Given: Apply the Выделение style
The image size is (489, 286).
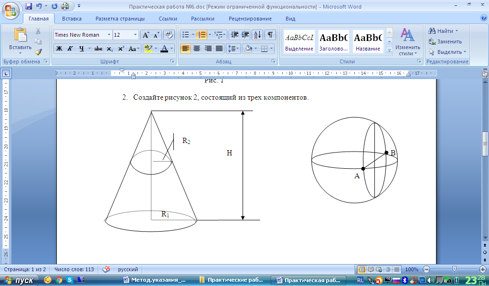Looking at the screenshot, I should coord(299,41).
